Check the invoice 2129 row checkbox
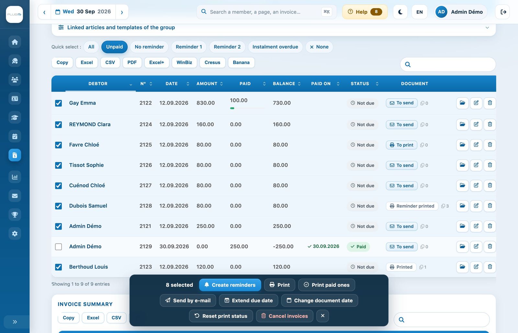The height and width of the screenshot is (333, 518). [59, 247]
